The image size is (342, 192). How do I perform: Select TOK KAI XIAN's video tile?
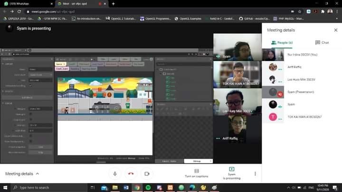[237, 74]
